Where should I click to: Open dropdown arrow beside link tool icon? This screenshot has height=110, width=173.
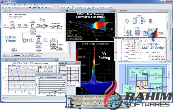click(48, 7)
